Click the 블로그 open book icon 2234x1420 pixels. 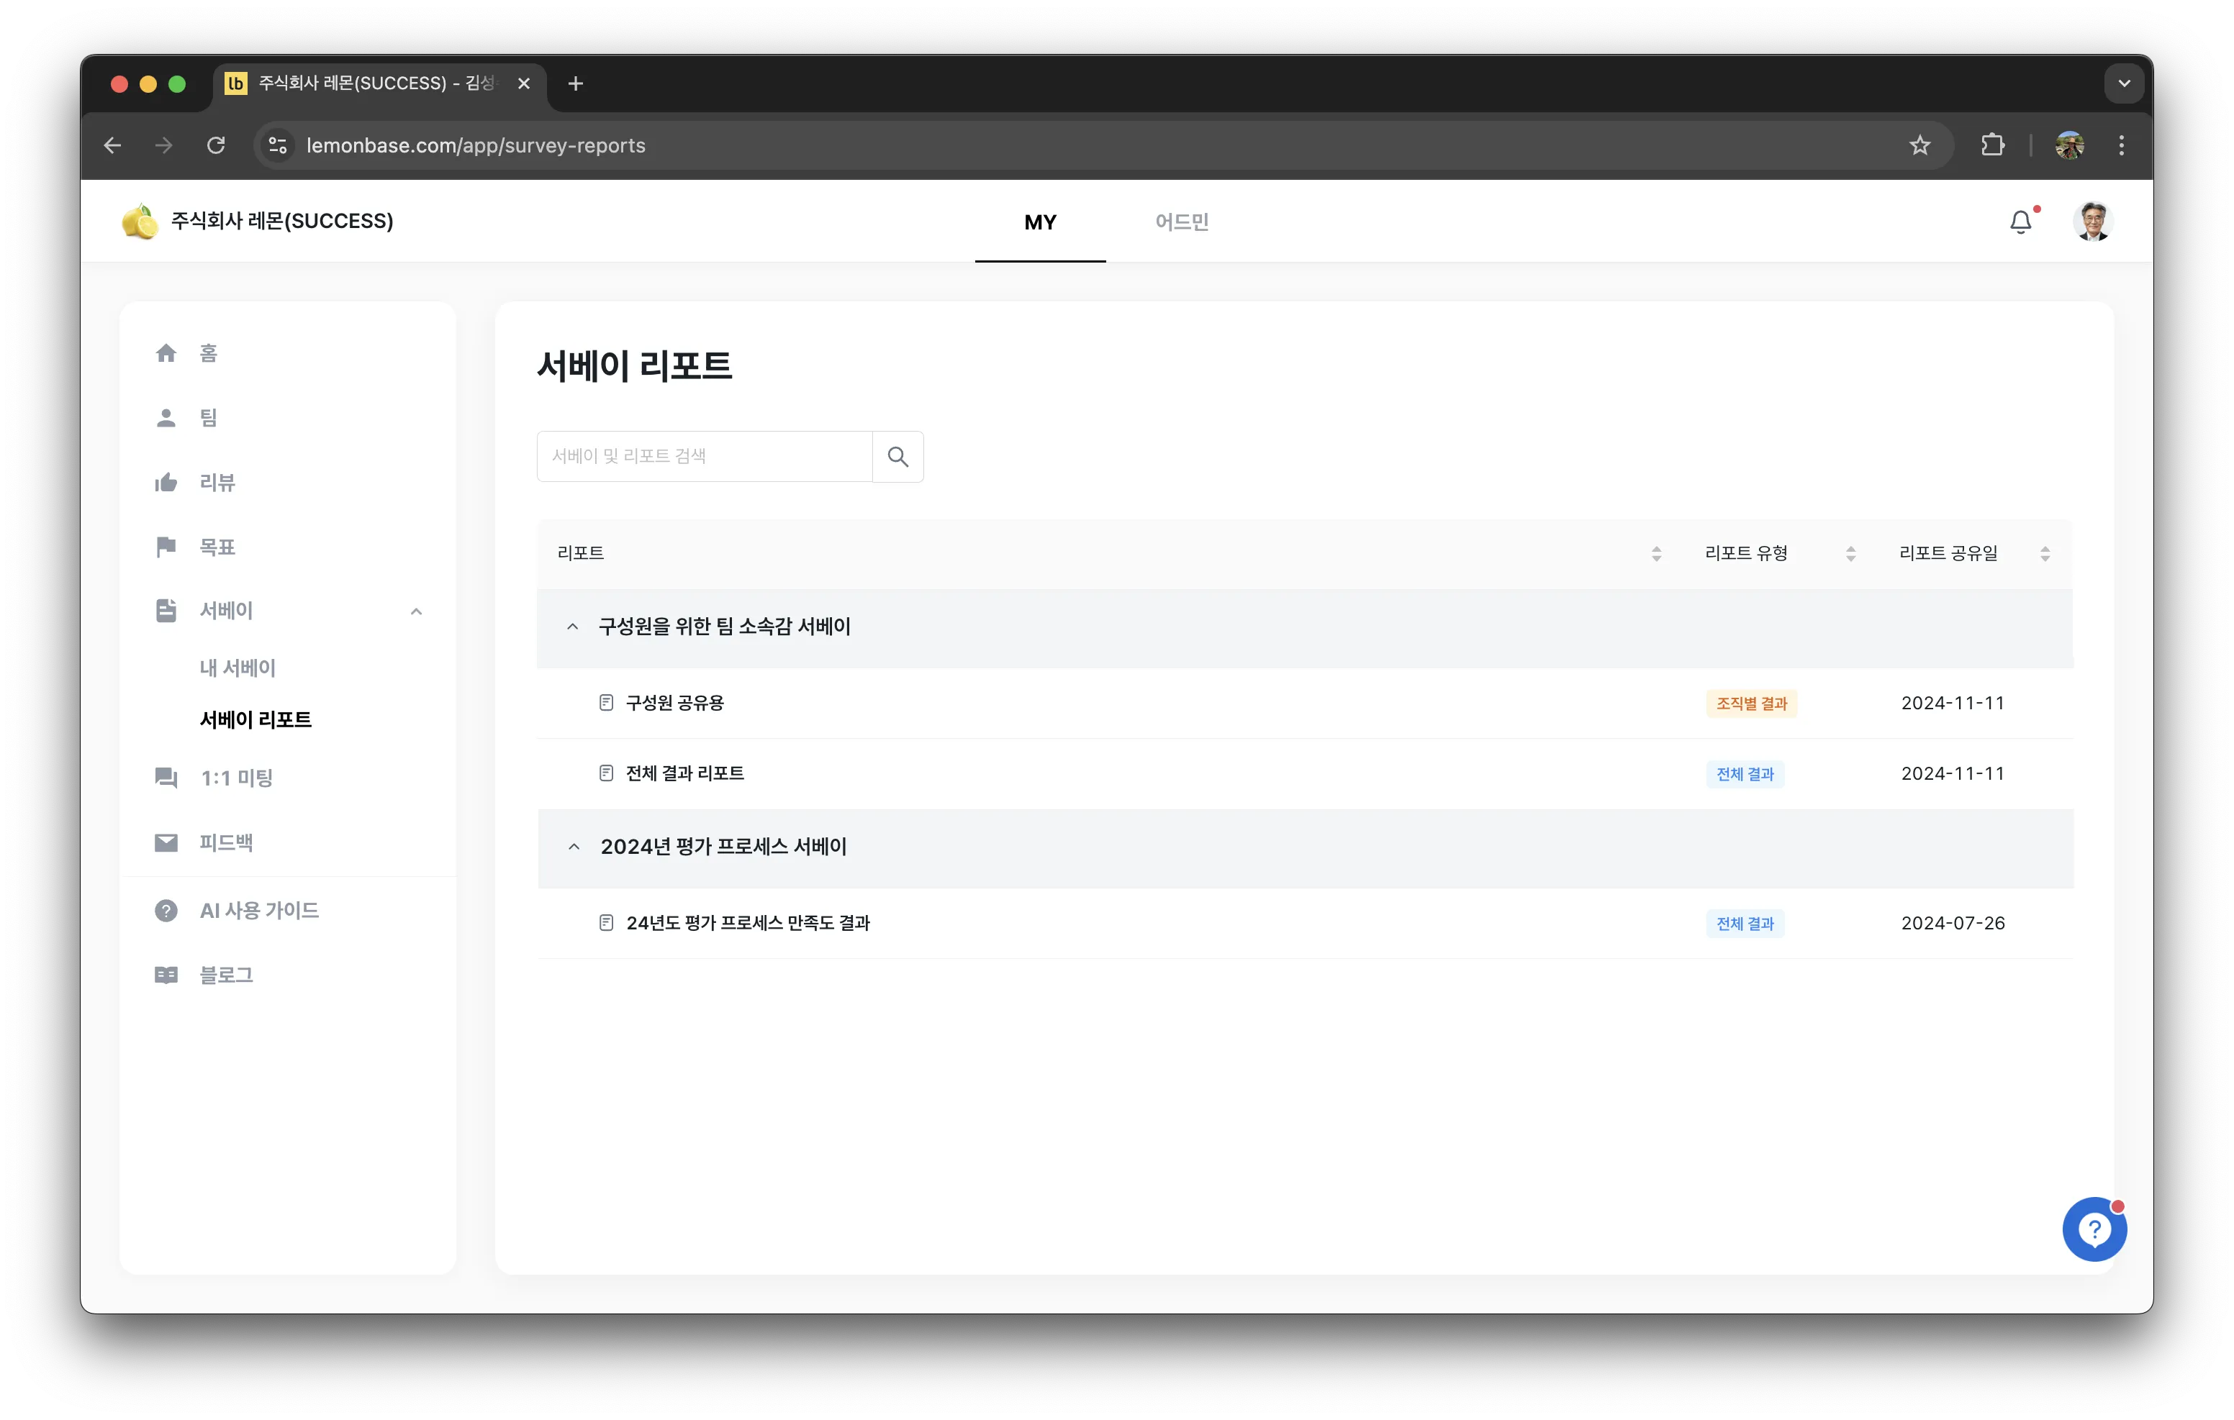(x=166, y=975)
